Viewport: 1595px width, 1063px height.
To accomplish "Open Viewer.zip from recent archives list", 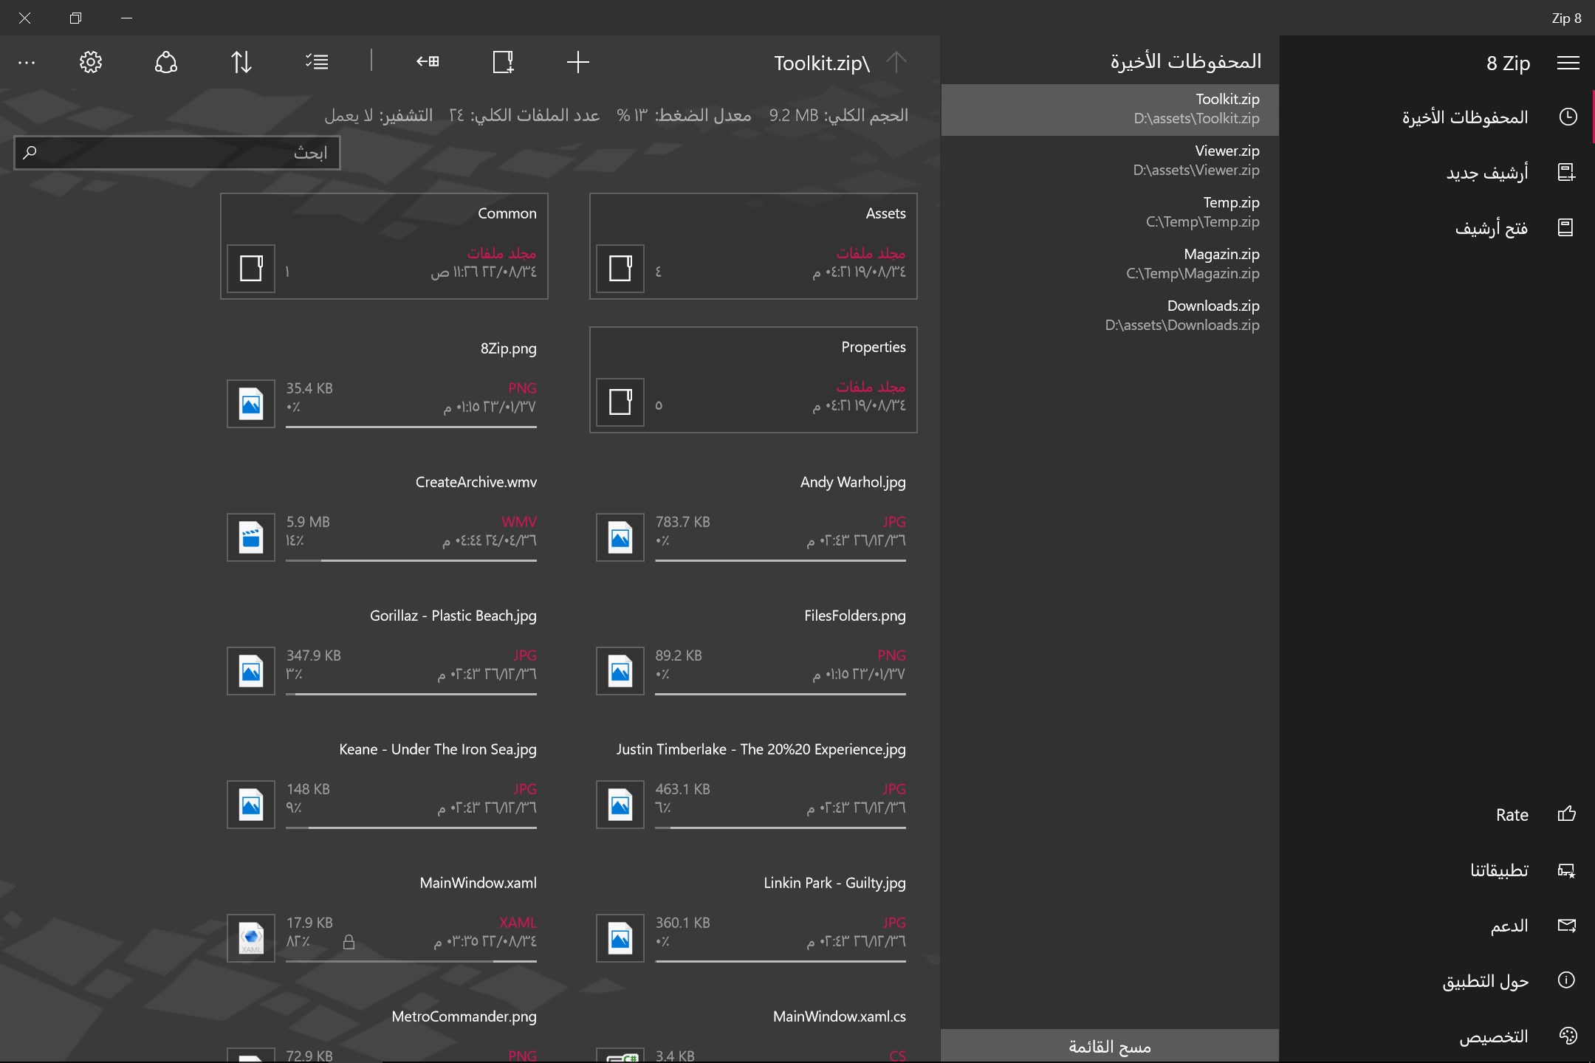I will click(x=1110, y=160).
